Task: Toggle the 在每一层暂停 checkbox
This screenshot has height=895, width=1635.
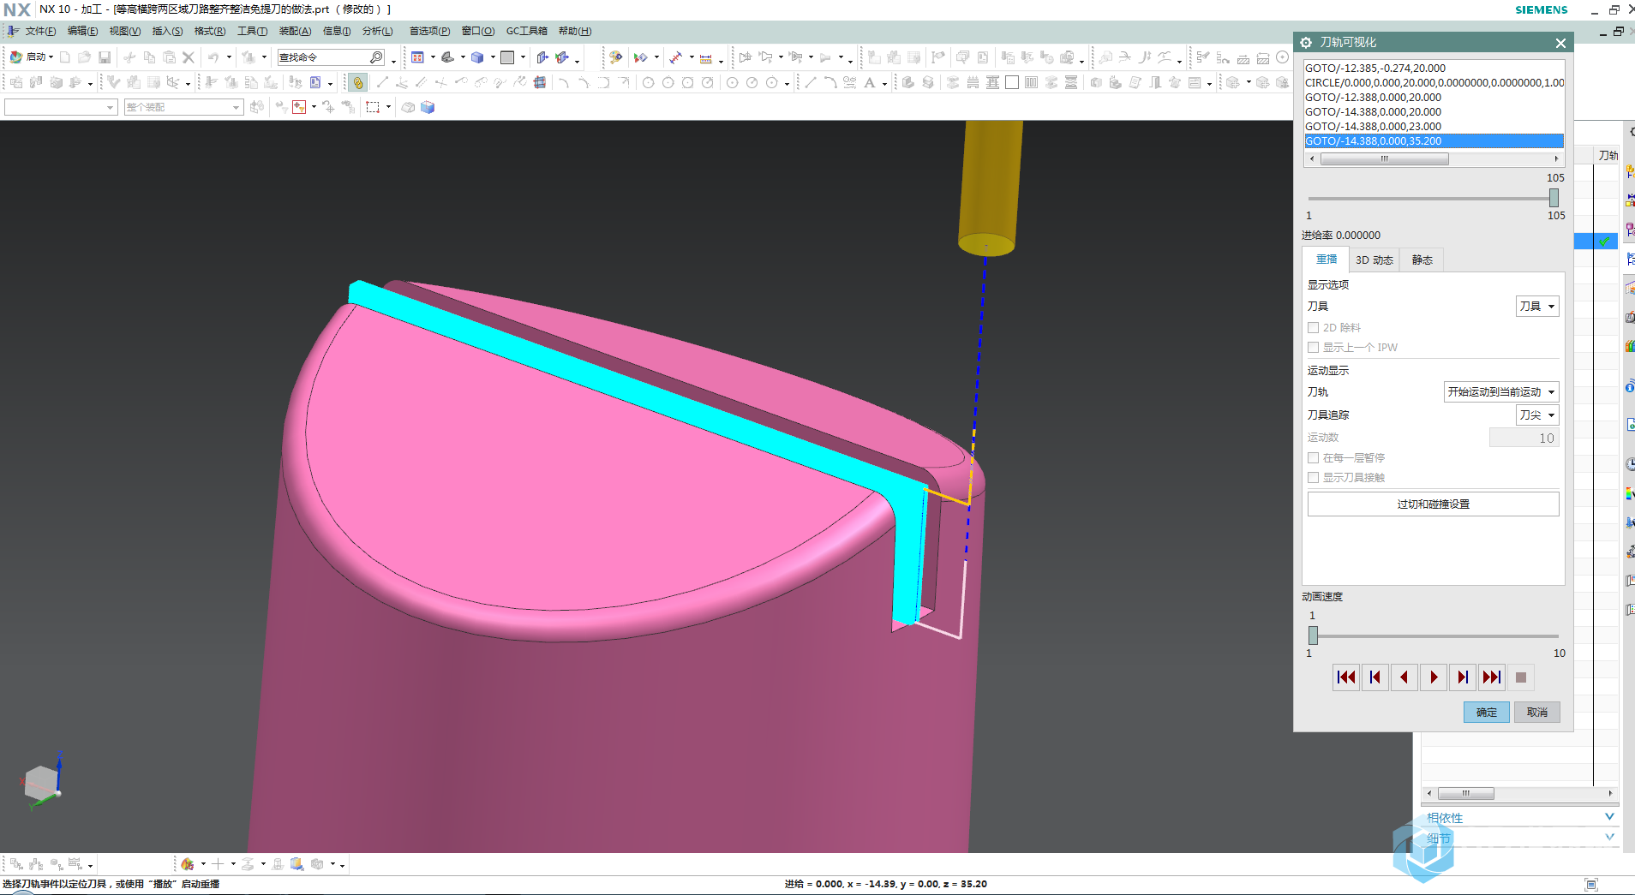Action: click(1313, 457)
